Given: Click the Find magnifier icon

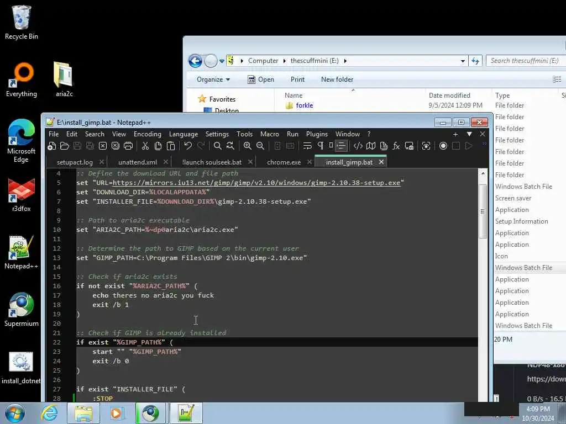Looking at the screenshot, I should coord(218,146).
